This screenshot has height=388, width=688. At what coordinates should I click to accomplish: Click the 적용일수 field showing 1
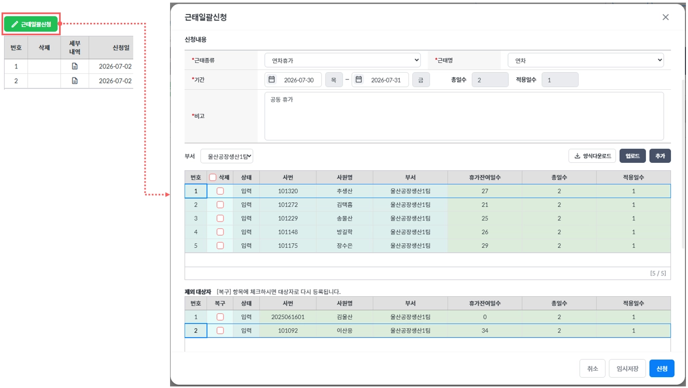coord(560,80)
